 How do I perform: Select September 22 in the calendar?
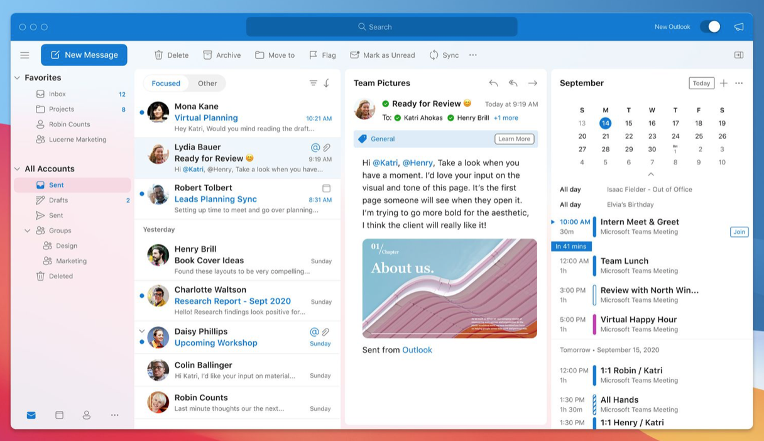pyautogui.click(x=629, y=136)
